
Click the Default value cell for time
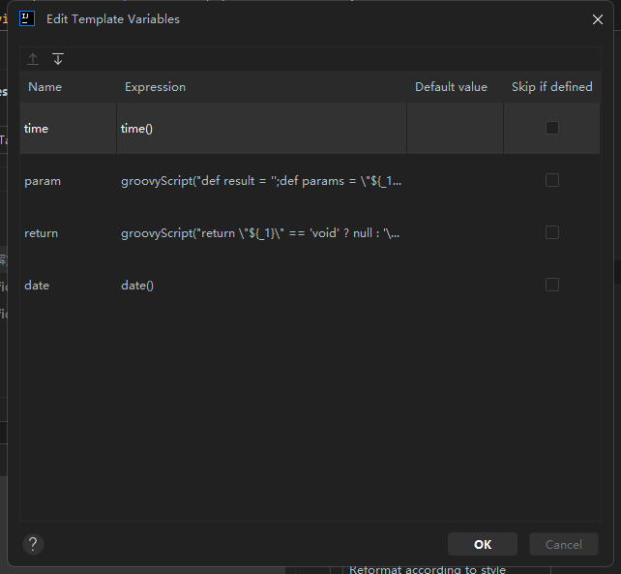tap(455, 128)
